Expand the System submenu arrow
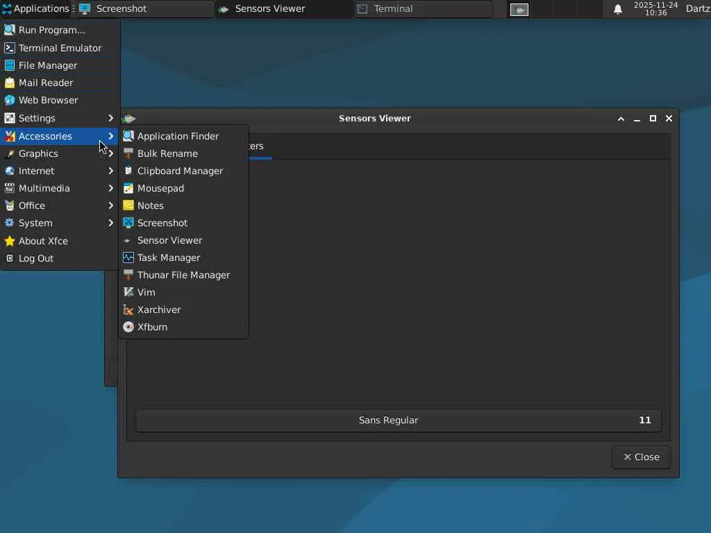The width and height of the screenshot is (711, 533). pyautogui.click(x=110, y=223)
